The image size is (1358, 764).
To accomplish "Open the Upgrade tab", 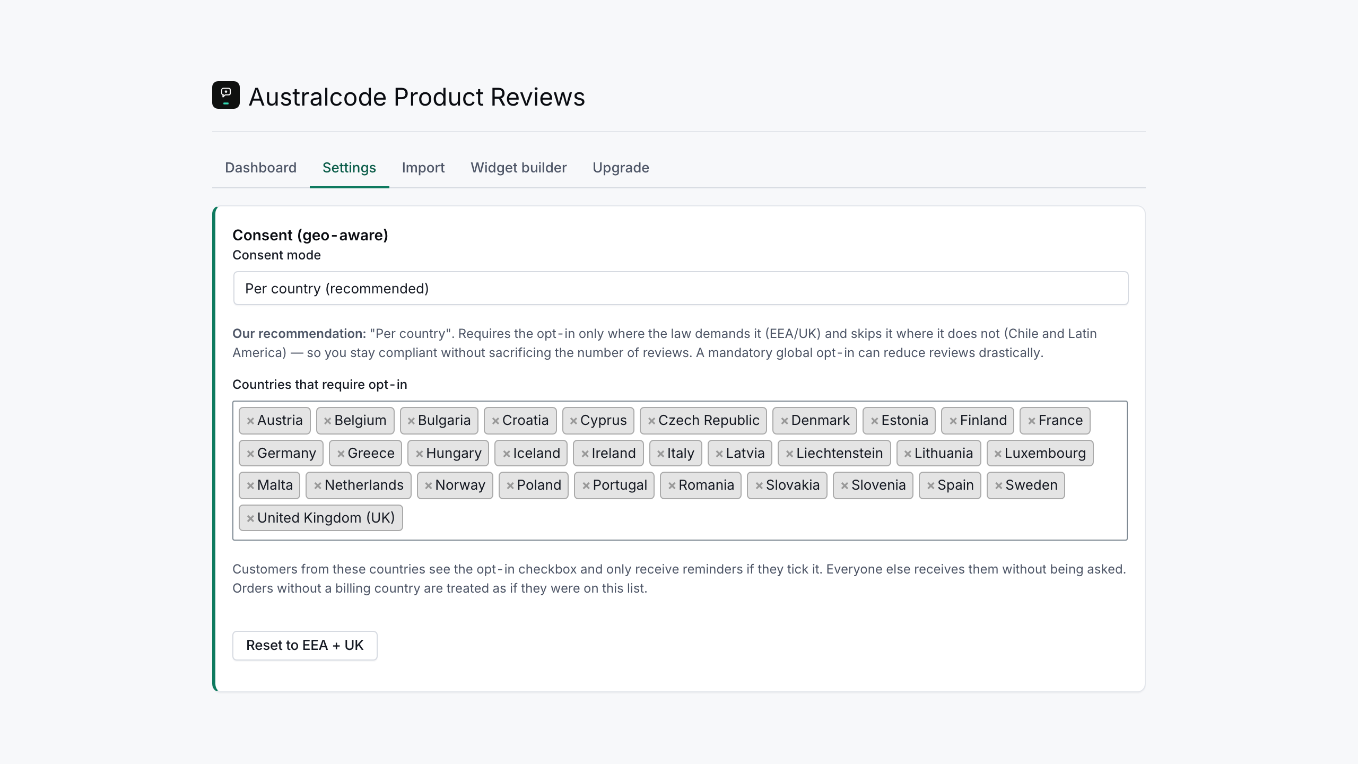I will tap(621, 168).
